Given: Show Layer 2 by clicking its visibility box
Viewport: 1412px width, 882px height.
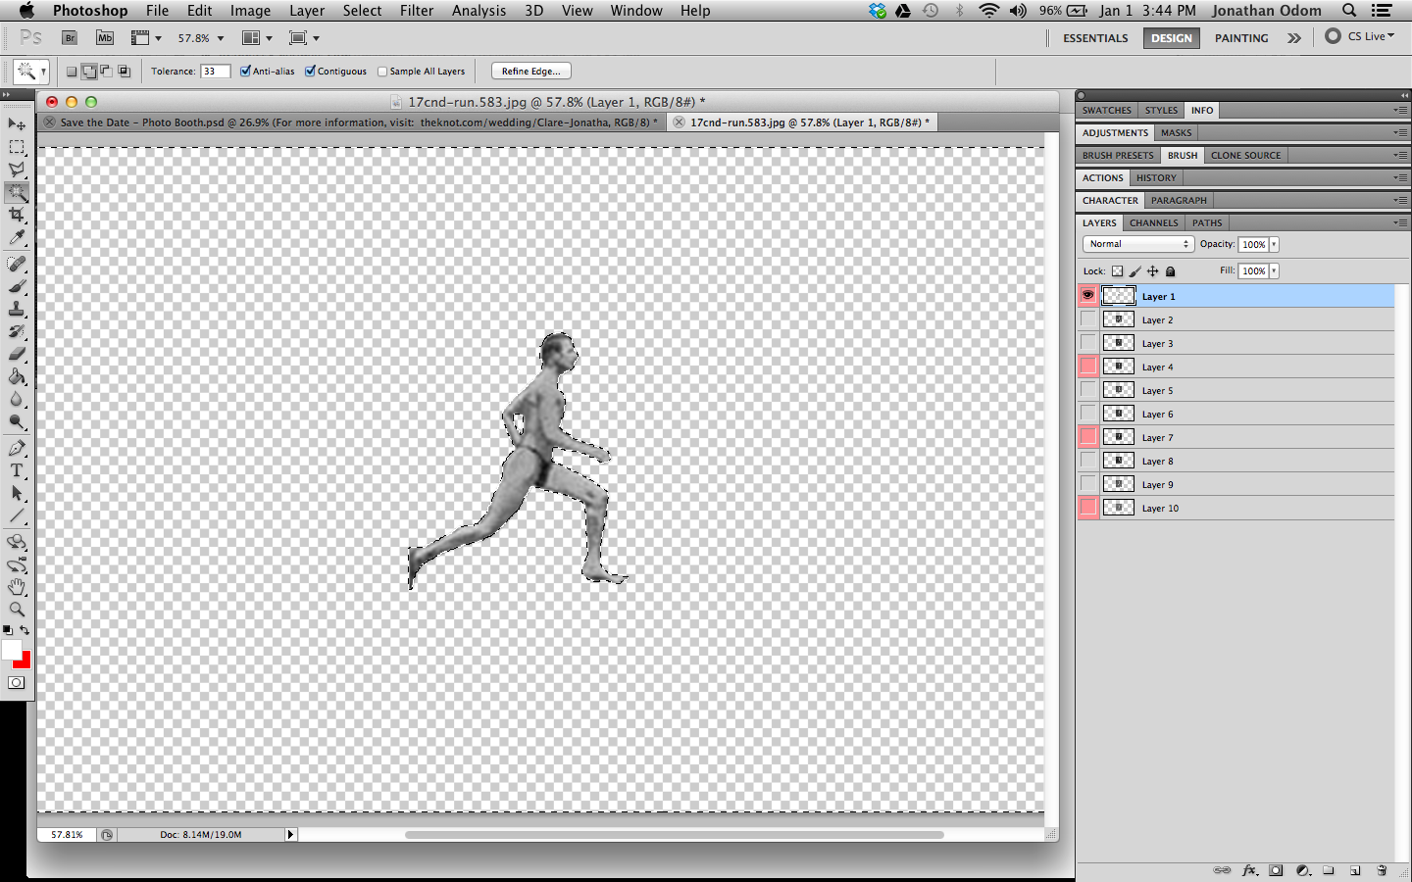Looking at the screenshot, I should (1087, 318).
